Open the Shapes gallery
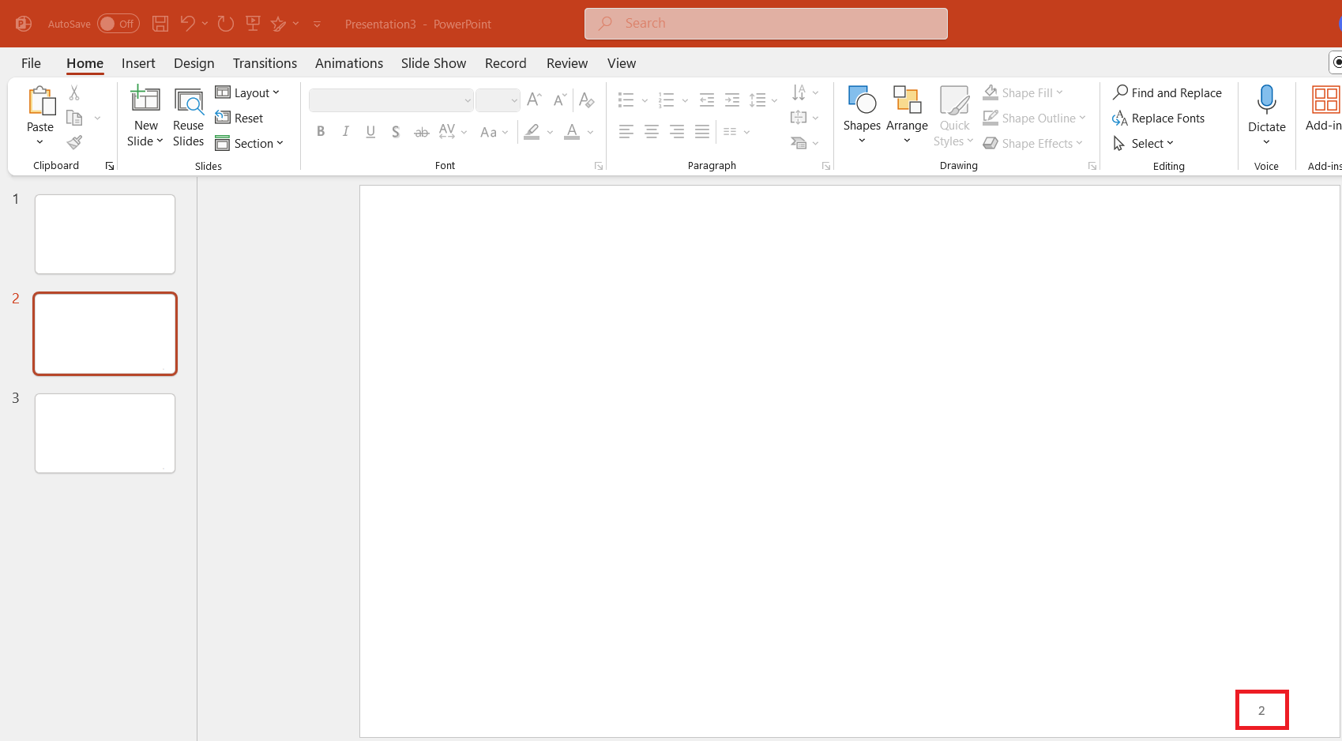Viewport: 1342px width, 741px height. click(x=862, y=115)
